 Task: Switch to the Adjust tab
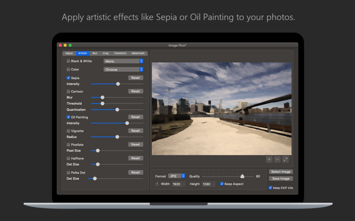pos(69,53)
